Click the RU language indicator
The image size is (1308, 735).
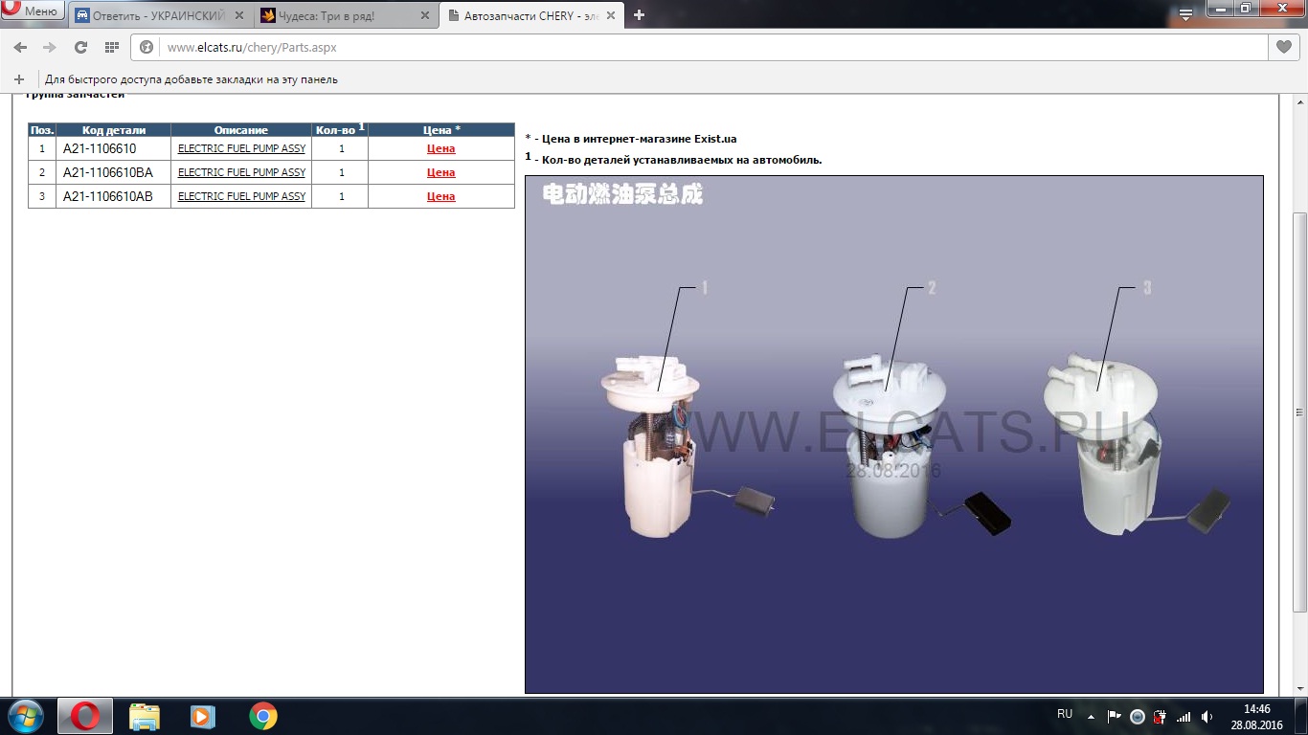point(1065,714)
